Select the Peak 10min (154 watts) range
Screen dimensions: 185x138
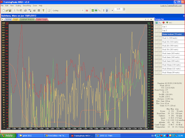click(x=173, y=65)
